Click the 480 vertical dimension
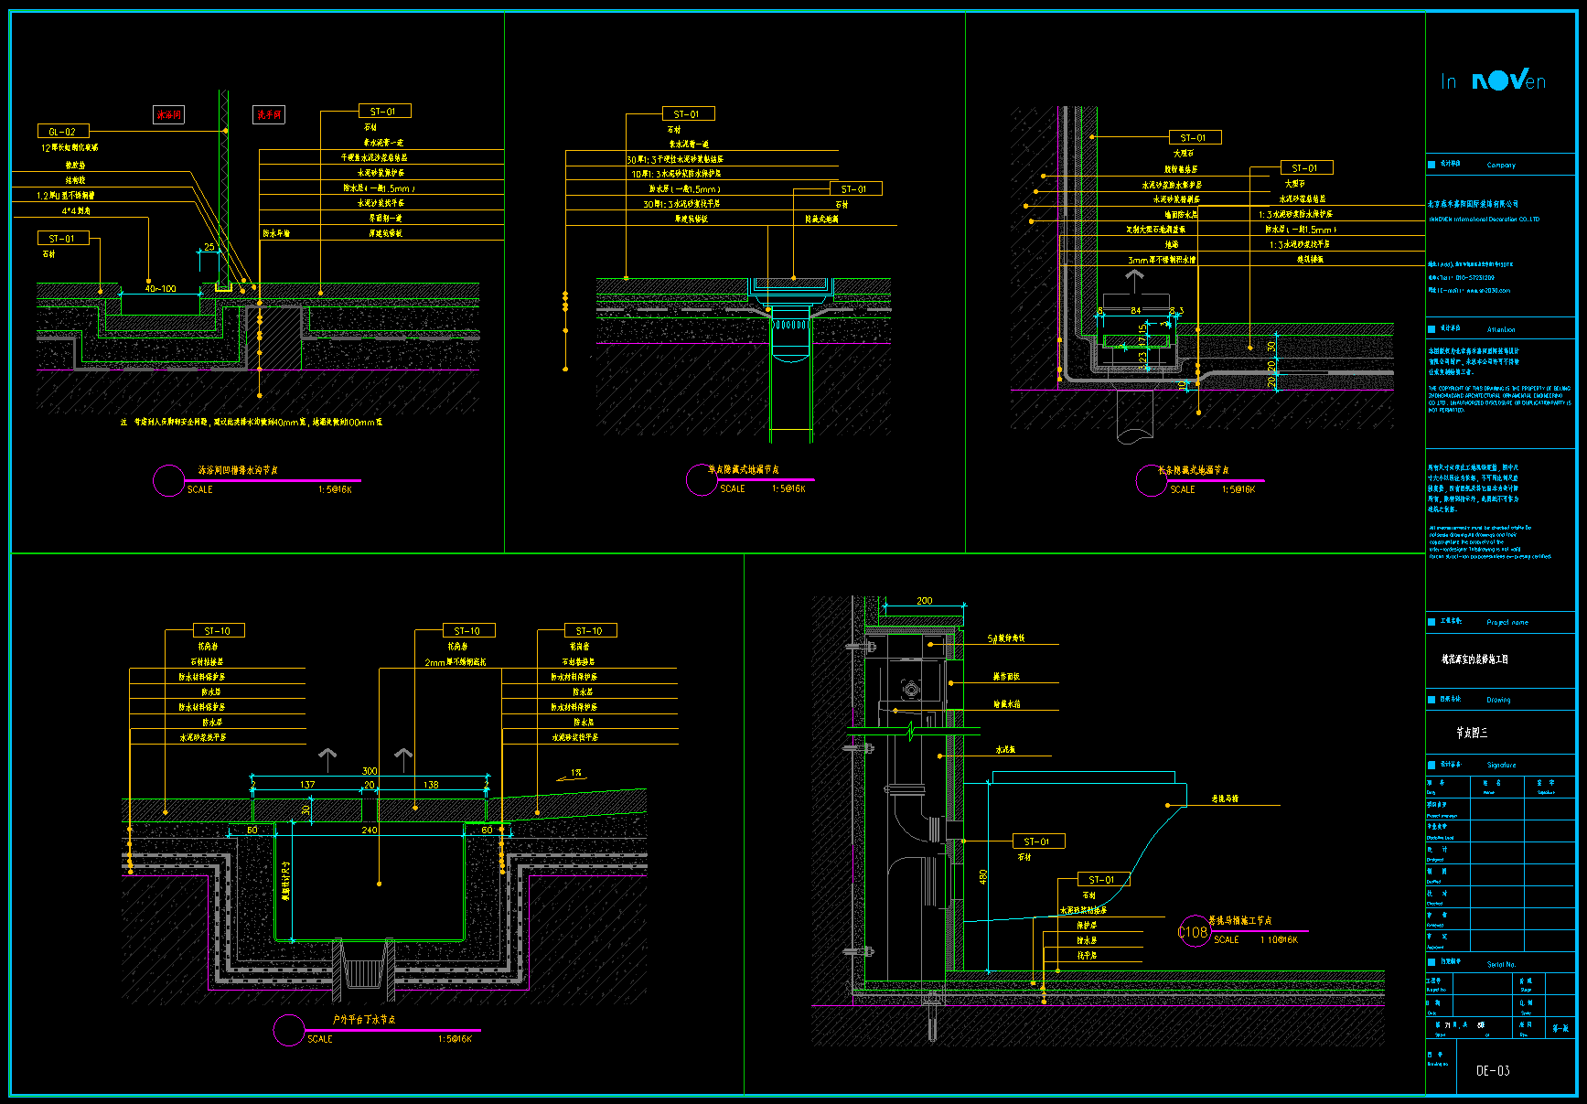Viewport: 1587px width, 1104px height. pyautogui.click(x=983, y=876)
